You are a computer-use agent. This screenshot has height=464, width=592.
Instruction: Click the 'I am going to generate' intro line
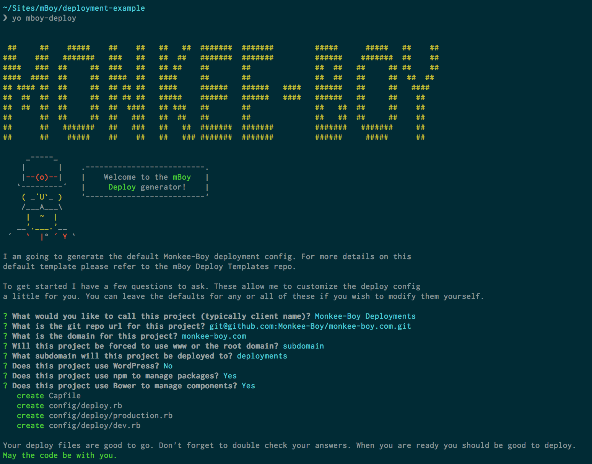[207, 256]
